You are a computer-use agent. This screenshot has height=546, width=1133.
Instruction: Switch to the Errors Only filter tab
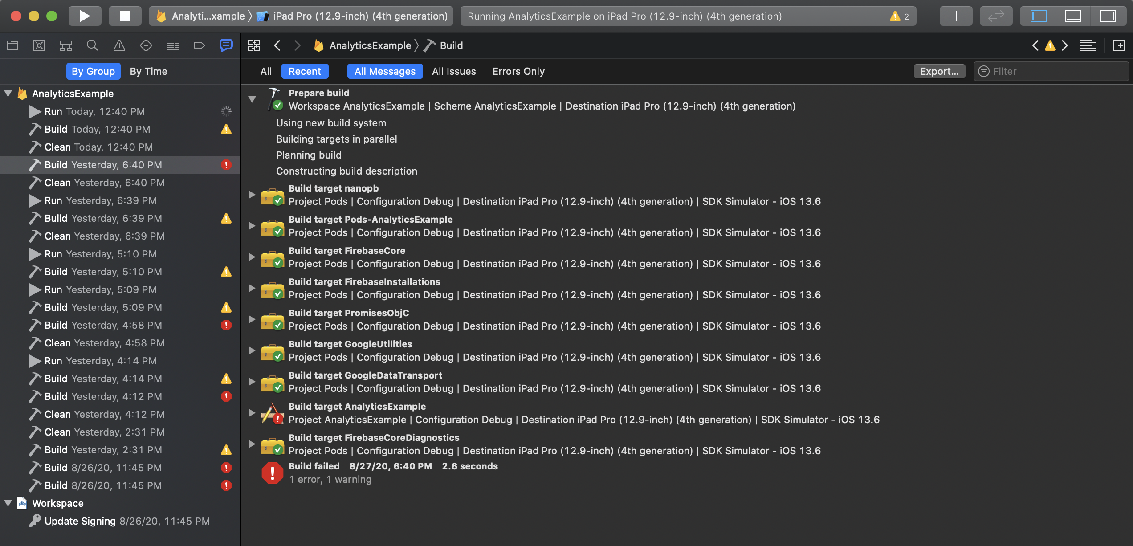click(518, 71)
